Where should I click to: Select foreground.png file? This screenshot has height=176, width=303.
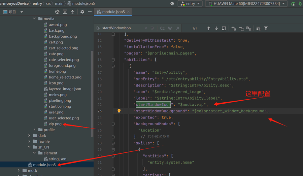click(x=62, y=66)
